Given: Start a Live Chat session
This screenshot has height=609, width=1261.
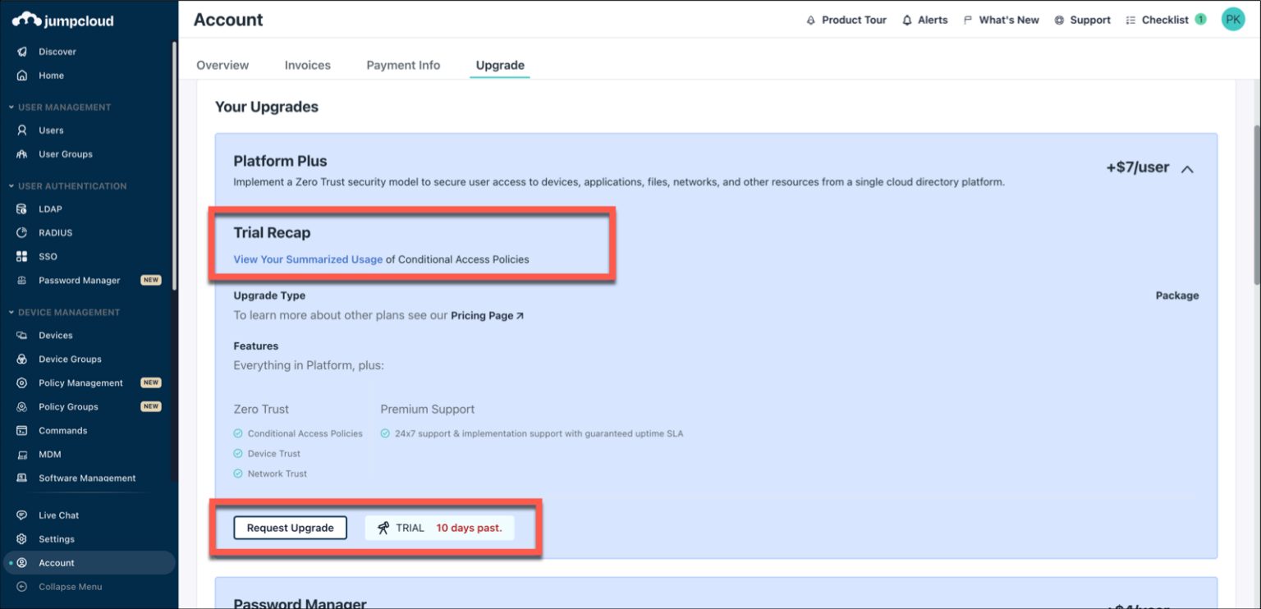Looking at the screenshot, I should coord(58,515).
